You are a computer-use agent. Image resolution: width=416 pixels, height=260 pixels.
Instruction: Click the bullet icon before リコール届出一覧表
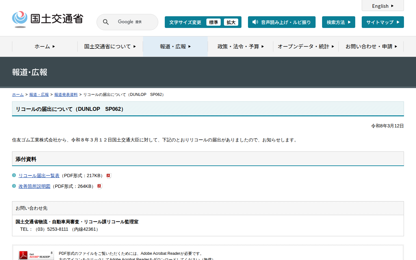click(x=14, y=175)
